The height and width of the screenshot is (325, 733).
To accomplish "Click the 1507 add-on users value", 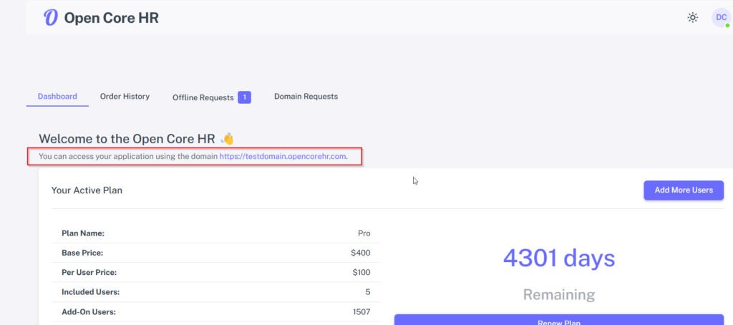I will tap(361, 312).
